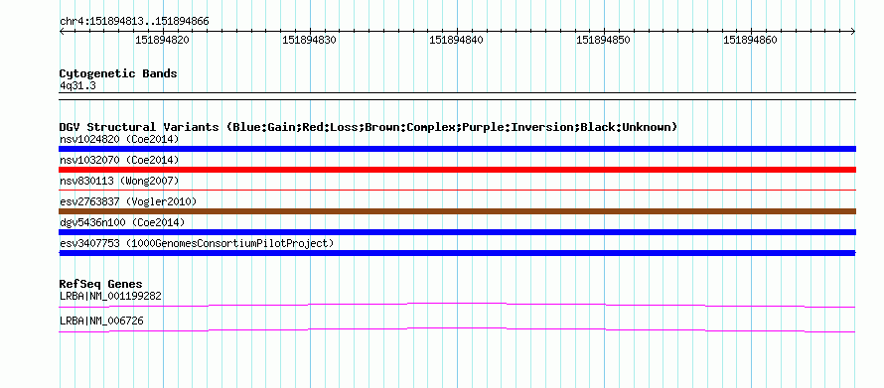This screenshot has height=388, width=884.
Task: Open gene label LRBA|NM_006726
Action: (x=101, y=321)
